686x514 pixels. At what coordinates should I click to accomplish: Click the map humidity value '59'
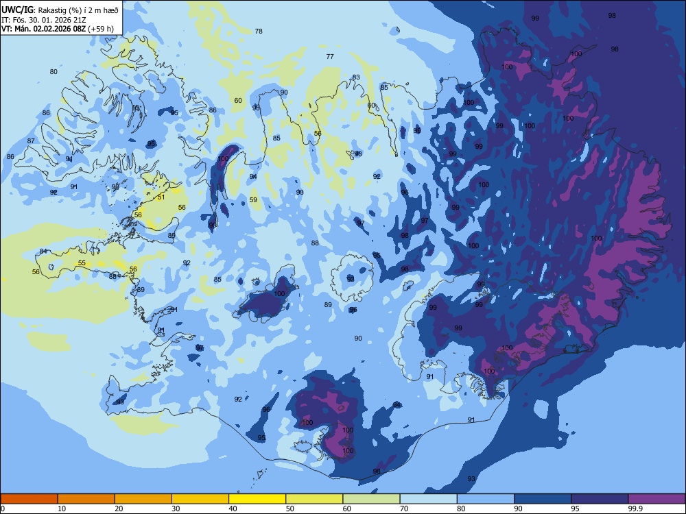tap(253, 199)
